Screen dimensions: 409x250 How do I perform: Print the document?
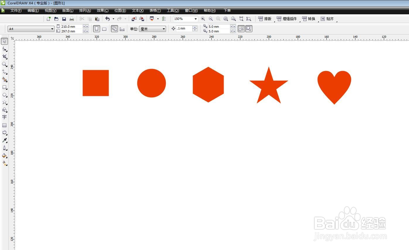pos(71,19)
